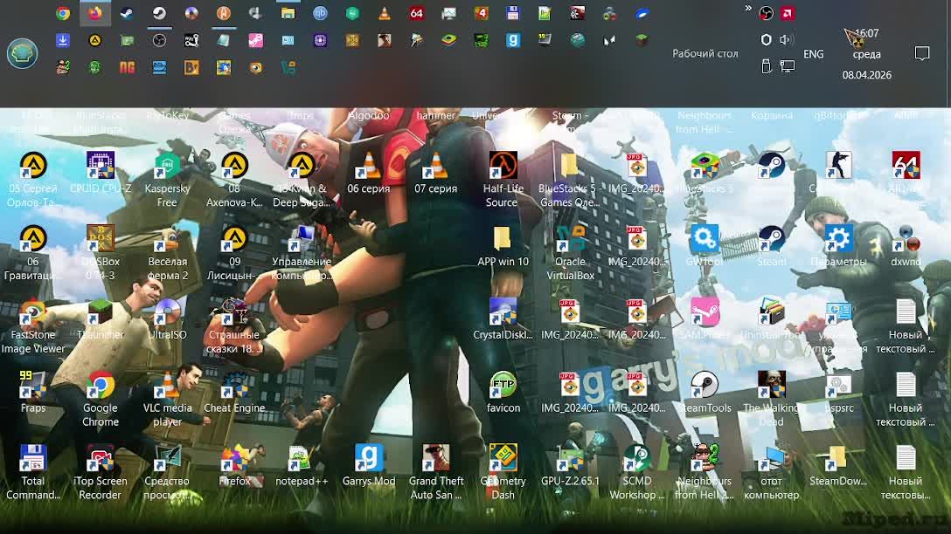Click the Рабочий стол toolbar label

705,53
